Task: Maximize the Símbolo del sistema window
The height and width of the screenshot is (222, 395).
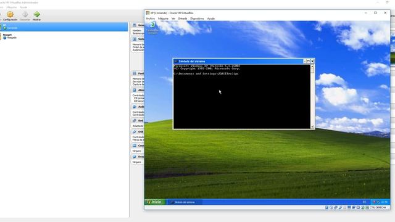Action: (309, 61)
